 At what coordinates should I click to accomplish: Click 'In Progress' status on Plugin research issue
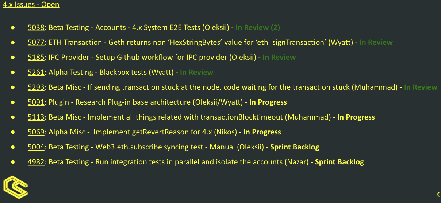(268, 102)
